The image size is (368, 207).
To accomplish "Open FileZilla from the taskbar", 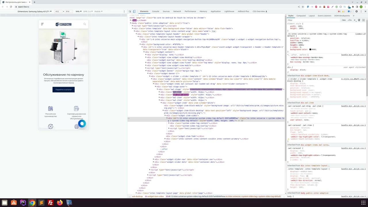I will pyautogui.click(x=50, y=203).
